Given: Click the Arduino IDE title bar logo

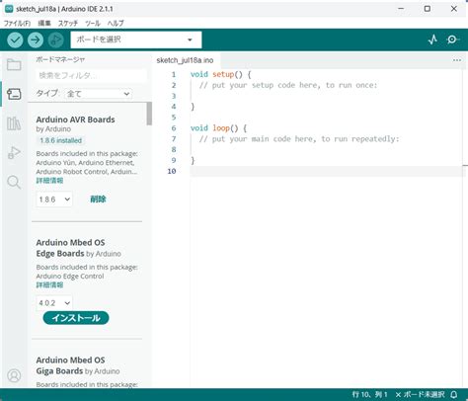Looking at the screenshot, I should (9, 9).
